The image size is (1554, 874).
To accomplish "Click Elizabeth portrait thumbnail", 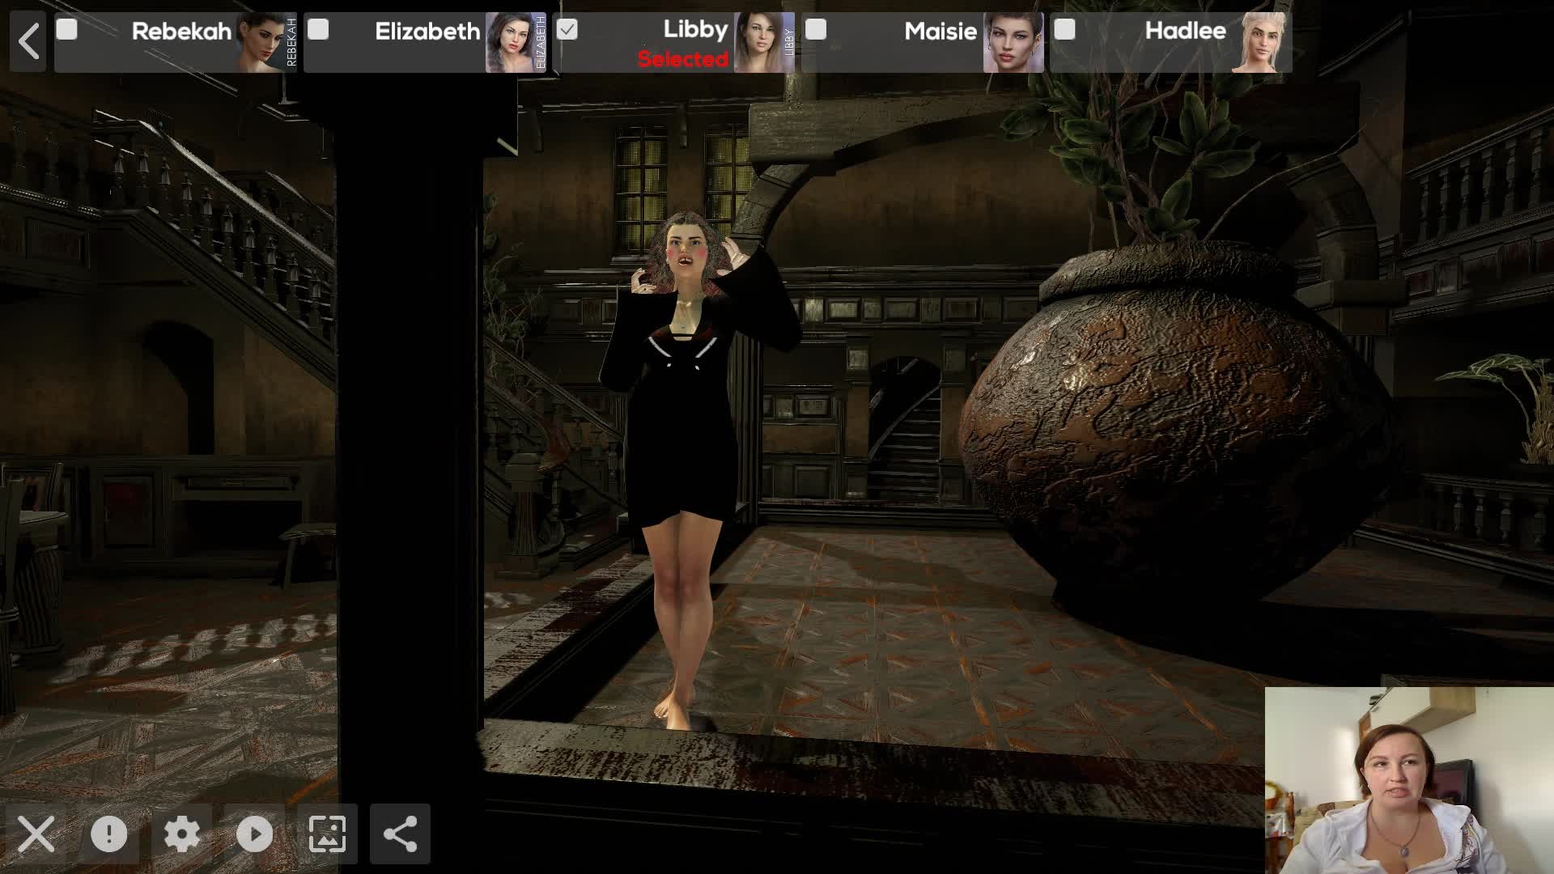I will 515,42.
